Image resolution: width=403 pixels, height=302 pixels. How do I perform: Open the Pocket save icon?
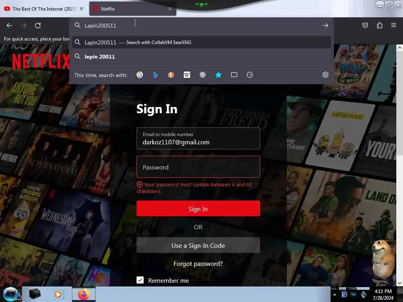pyautogui.click(x=365, y=25)
